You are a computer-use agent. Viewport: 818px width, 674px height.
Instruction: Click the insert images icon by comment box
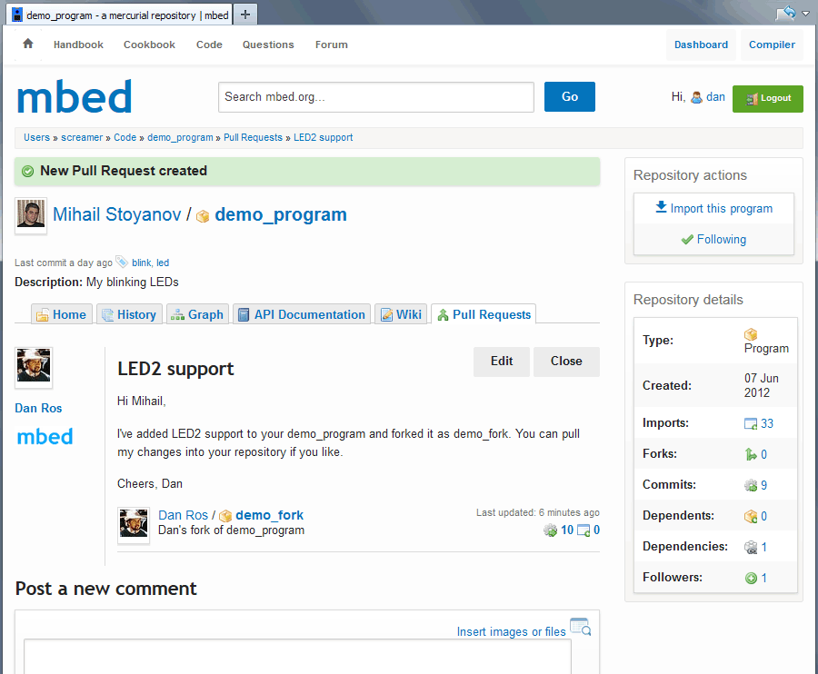pos(580,628)
